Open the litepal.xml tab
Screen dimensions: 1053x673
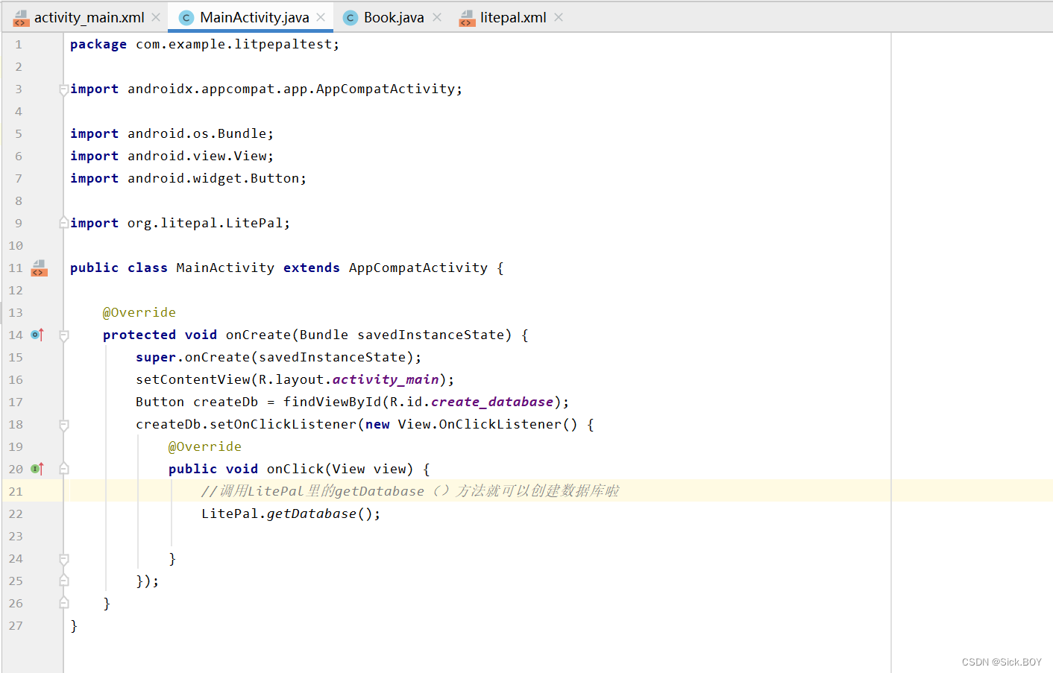[x=513, y=17]
